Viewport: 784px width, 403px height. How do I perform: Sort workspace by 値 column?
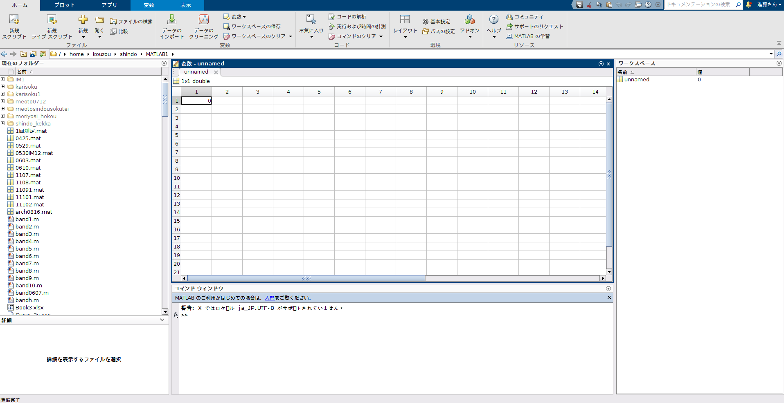coord(723,72)
